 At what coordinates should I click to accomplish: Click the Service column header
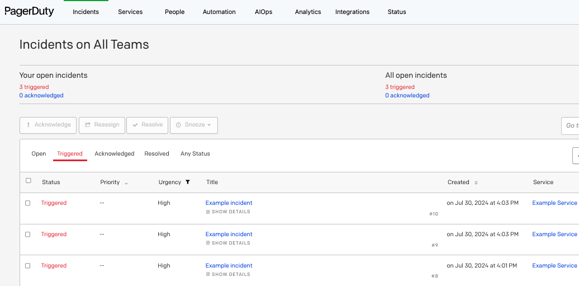pyautogui.click(x=543, y=182)
